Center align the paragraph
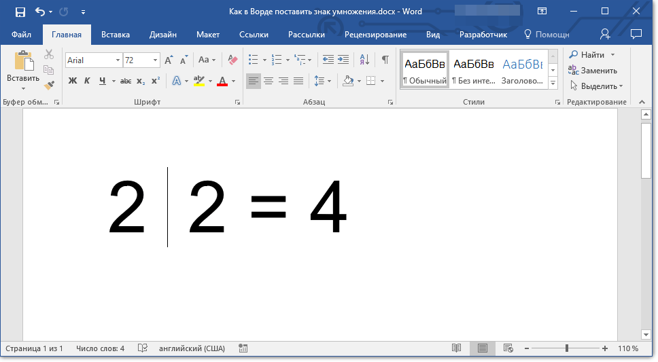This screenshot has width=658, height=362. [x=269, y=81]
